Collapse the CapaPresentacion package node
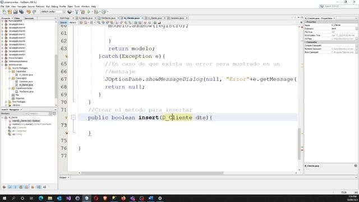This screenshot has height=202, width=359. pos(10,88)
